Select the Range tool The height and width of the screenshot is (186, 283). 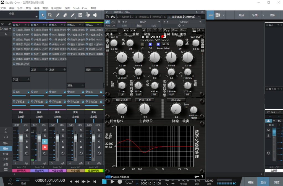[x=50, y=15]
